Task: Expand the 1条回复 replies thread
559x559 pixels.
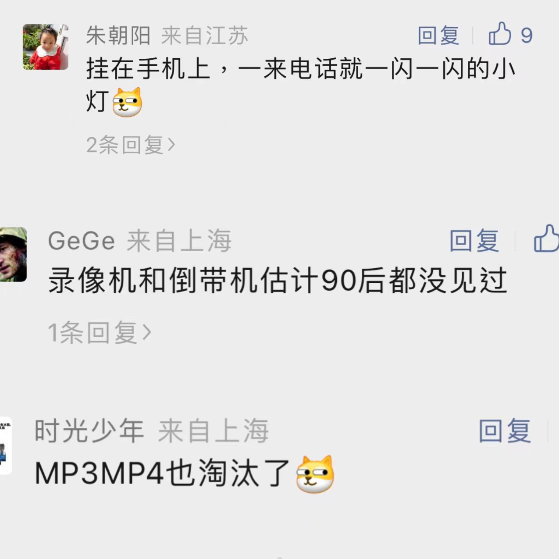Action: [100, 332]
